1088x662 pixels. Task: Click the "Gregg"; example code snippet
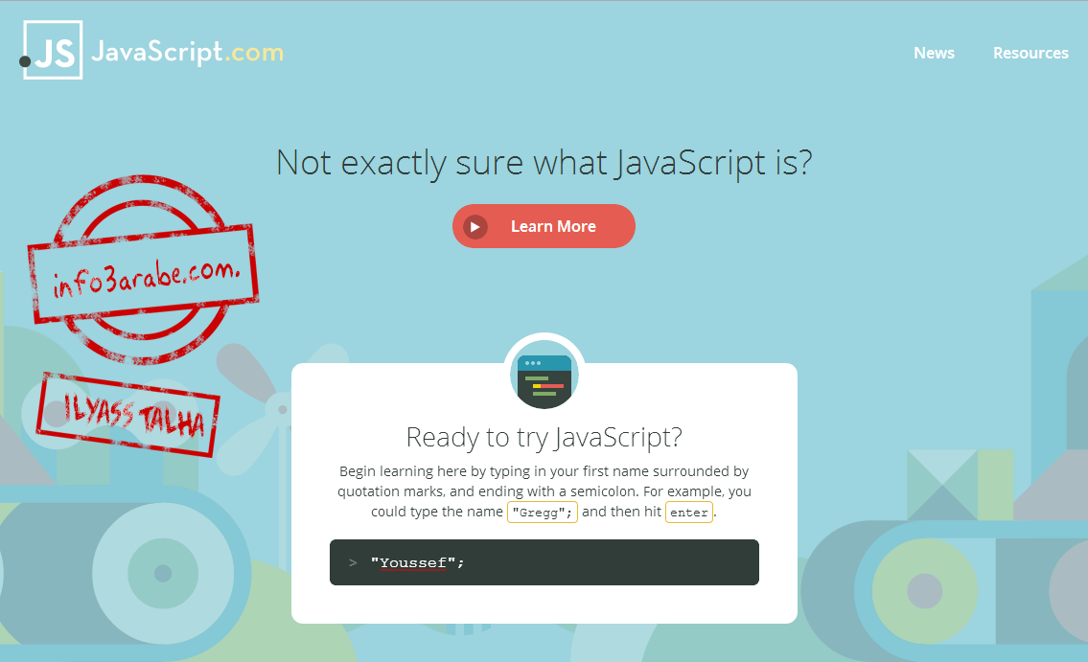[542, 513]
